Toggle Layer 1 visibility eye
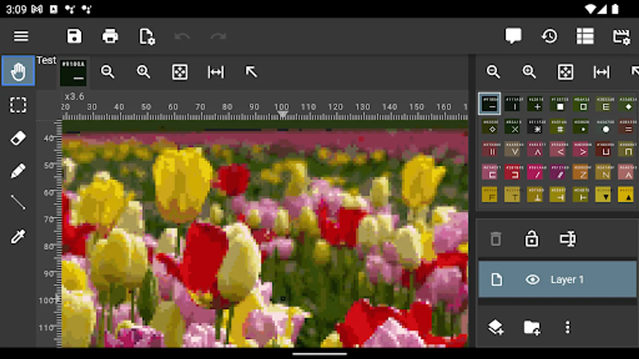The height and width of the screenshot is (359, 639). (532, 280)
